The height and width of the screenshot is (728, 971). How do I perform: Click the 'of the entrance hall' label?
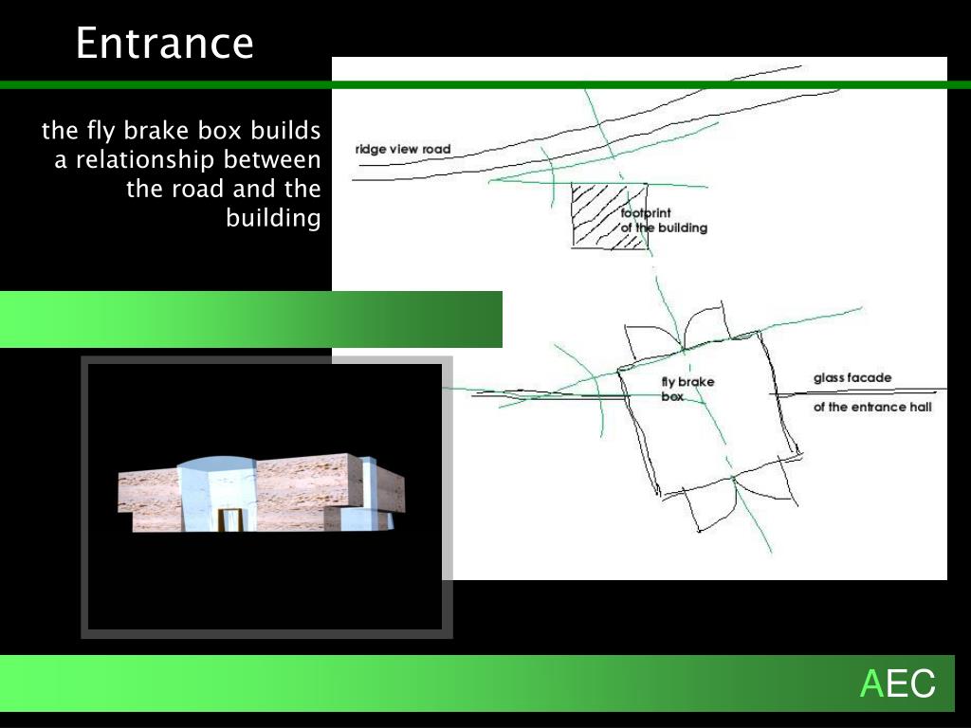pos(872,407)
